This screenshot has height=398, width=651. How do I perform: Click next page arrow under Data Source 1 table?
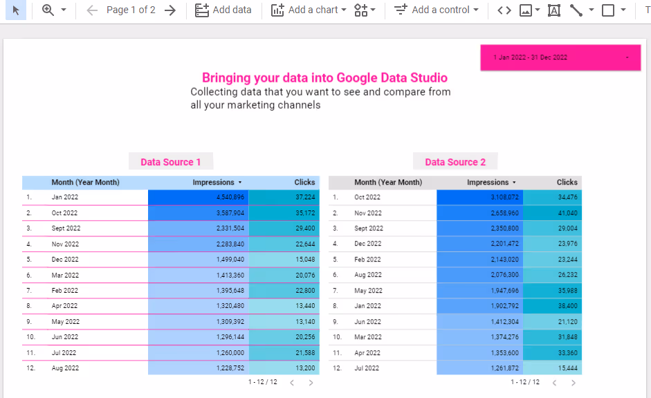tap(311, 383)
